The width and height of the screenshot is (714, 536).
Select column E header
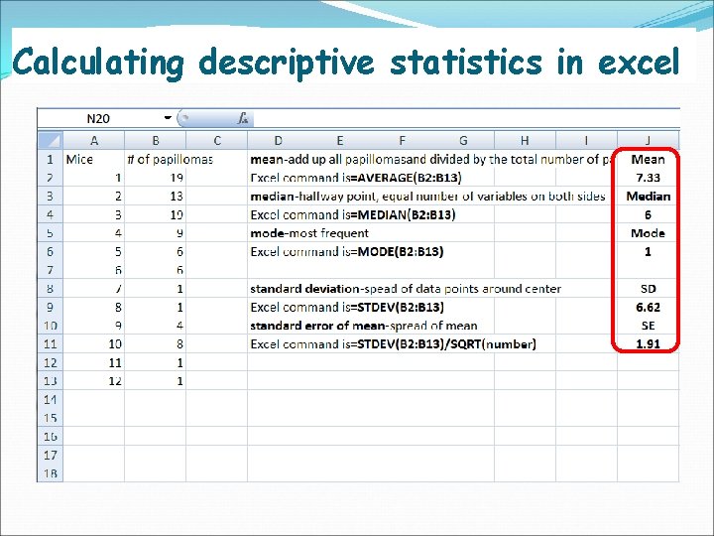pyautogui.click(x=340, y=140)
